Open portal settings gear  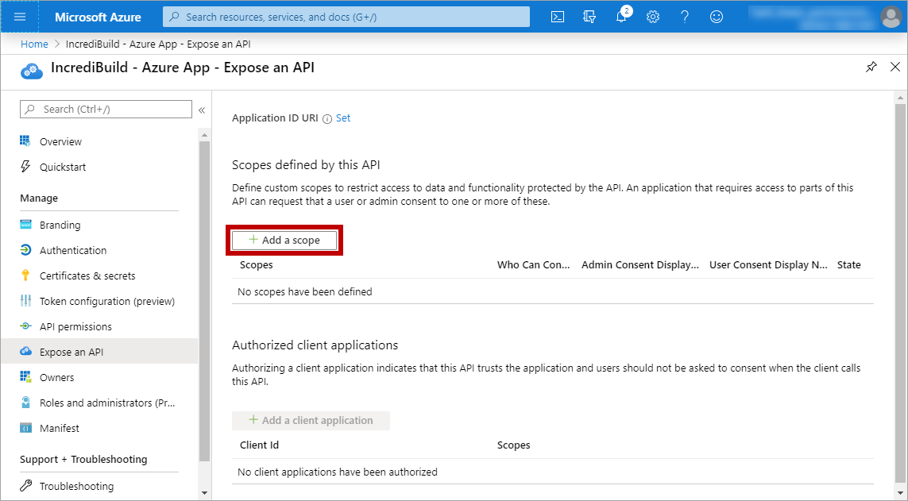[x=653, y=17]
